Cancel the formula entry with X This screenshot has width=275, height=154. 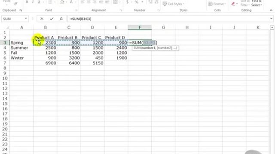click(42, 19)
